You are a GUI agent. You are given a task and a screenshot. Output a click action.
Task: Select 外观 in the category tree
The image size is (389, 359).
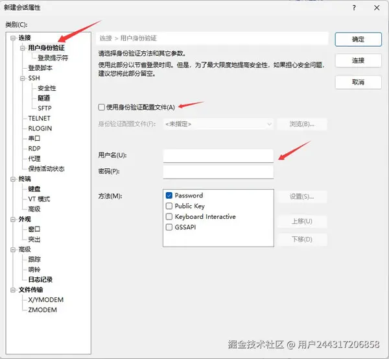click(25, 219)
